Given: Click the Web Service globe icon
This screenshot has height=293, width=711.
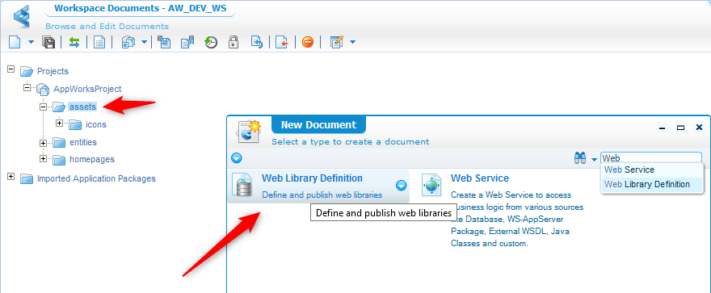Looking at the screenshot, I should 431,185.
